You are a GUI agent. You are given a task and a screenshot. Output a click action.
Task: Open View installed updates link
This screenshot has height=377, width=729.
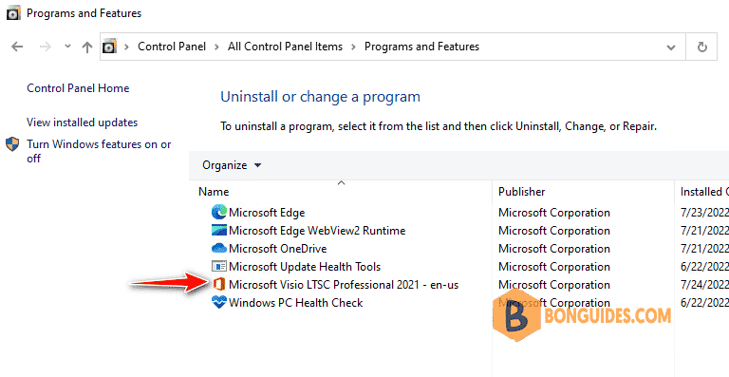[x=83, y=123]
